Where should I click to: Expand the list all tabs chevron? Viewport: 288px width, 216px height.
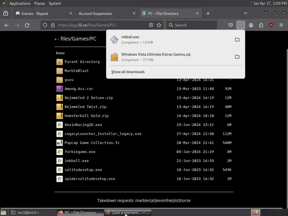click(x=245, y=13)
